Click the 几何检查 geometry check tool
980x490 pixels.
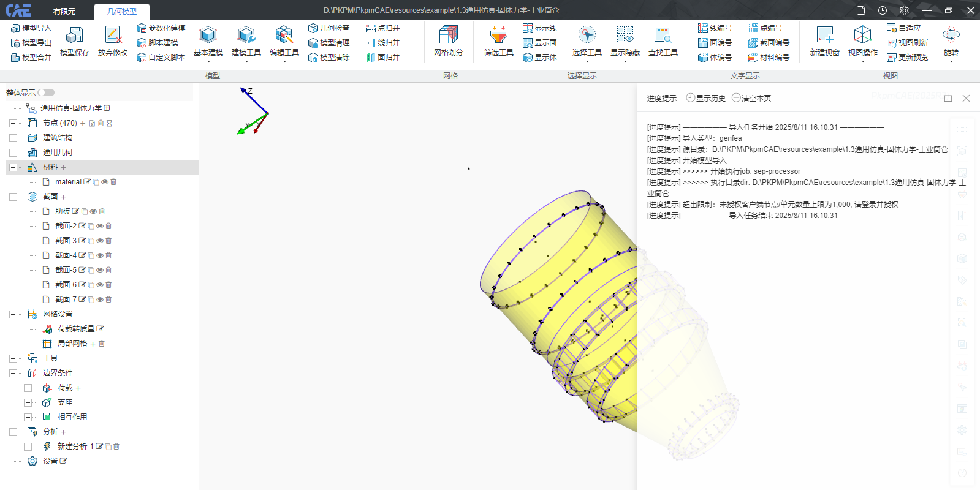click(x=329, y=28)
